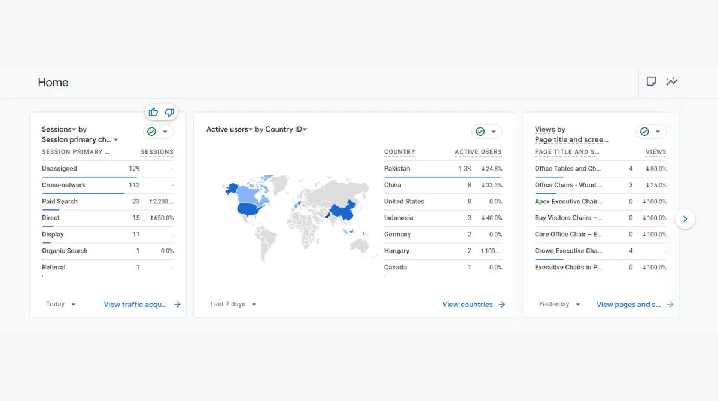718x401 pixels.
Task: Select Executive Chairs in P... page row
Action: click(601, 268)
